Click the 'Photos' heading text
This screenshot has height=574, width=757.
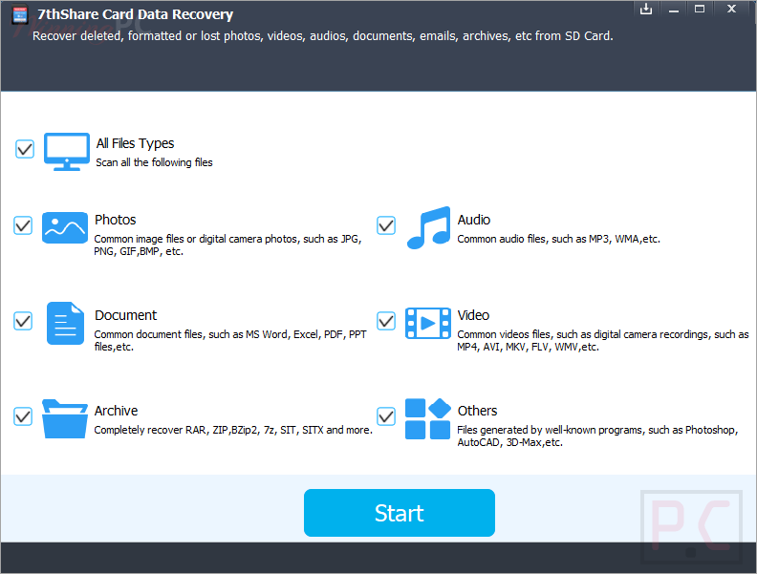click(x=116, y=220)
